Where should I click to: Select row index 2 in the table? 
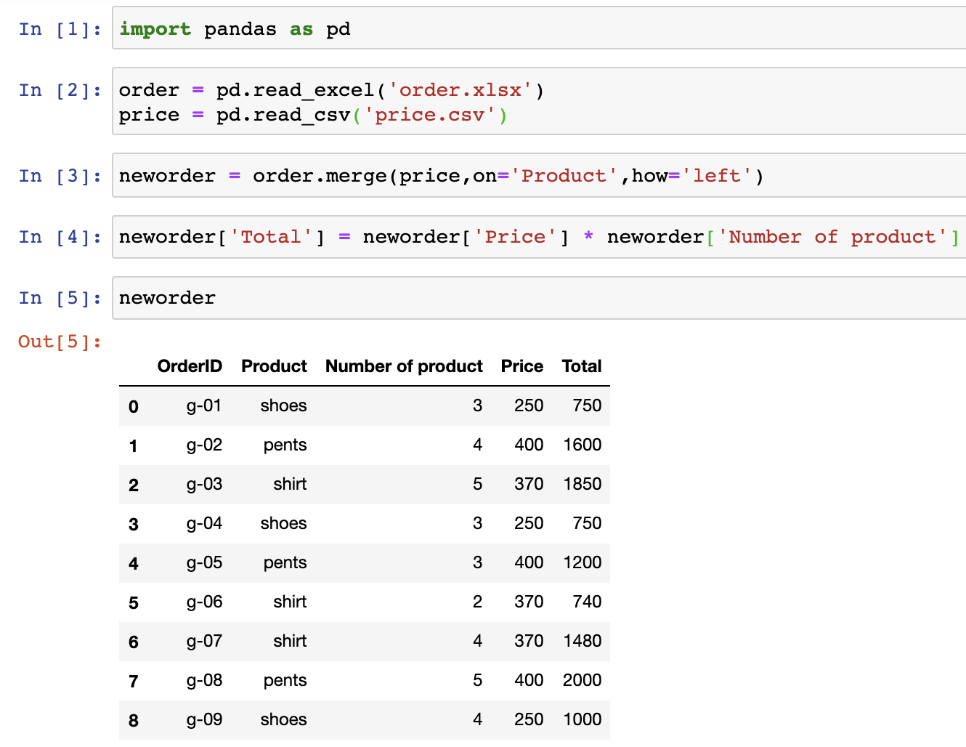coord(134,485)
